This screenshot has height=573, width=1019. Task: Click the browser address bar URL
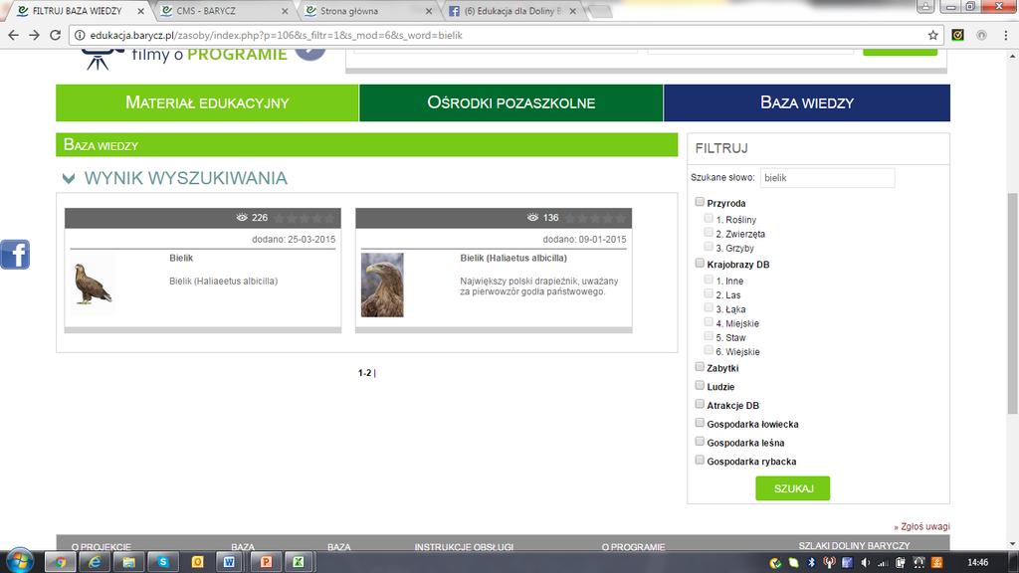pos(277,35)
